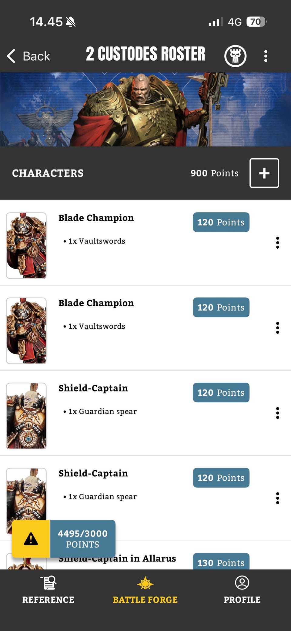Open options for the first Shield-Captain
This screenshot has width=291, height=631.
tap(277, 413)
